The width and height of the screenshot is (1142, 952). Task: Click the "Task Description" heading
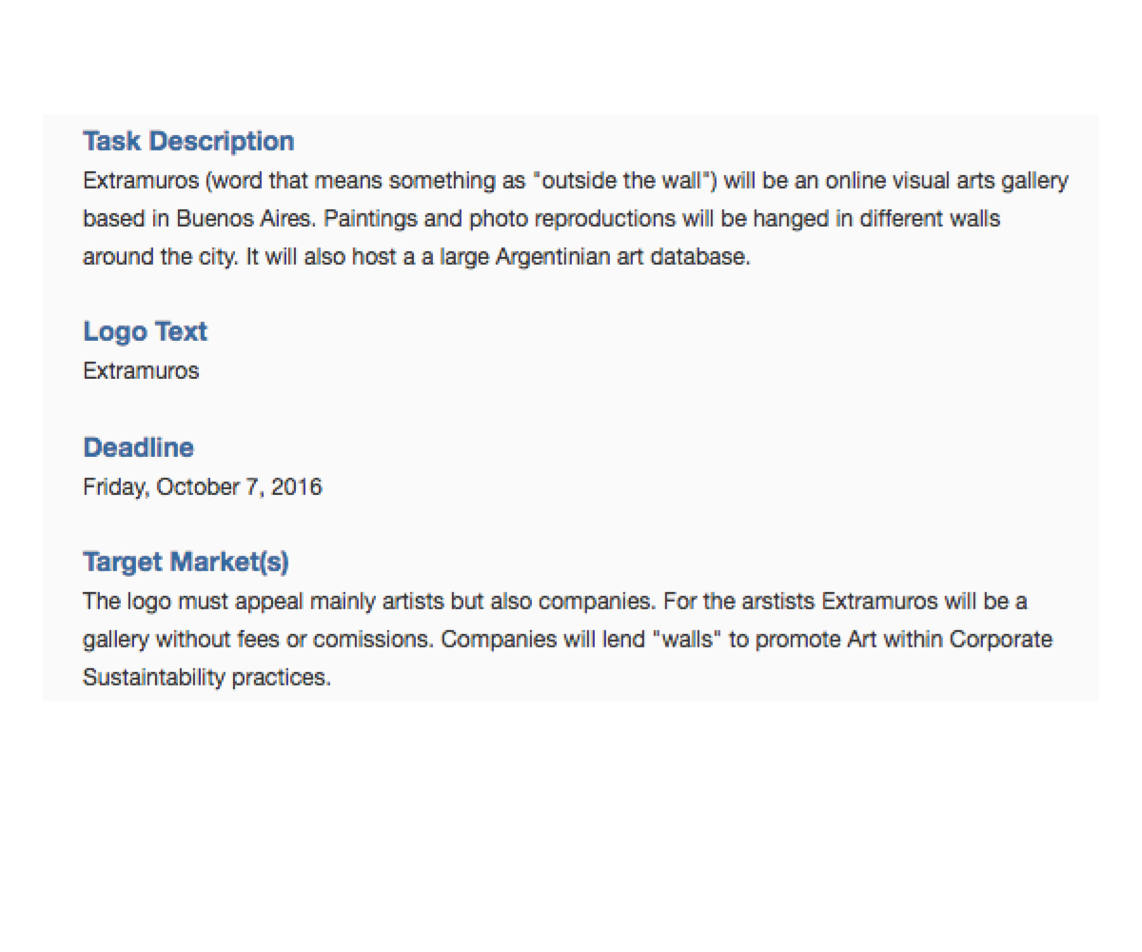(188, 141)
